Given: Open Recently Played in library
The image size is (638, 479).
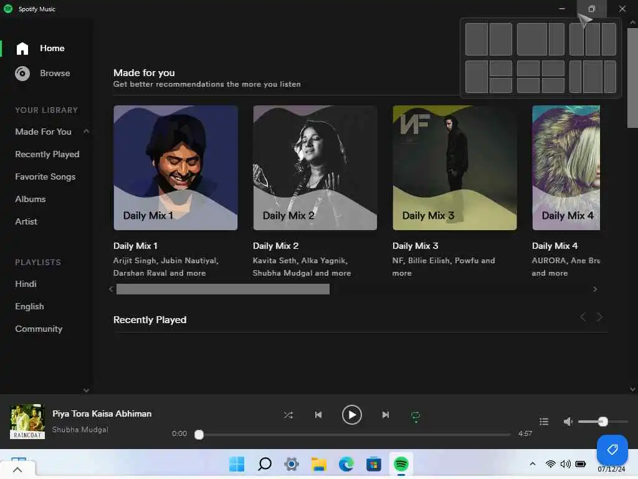Looking at the screenshot, I should coord(47,154).
